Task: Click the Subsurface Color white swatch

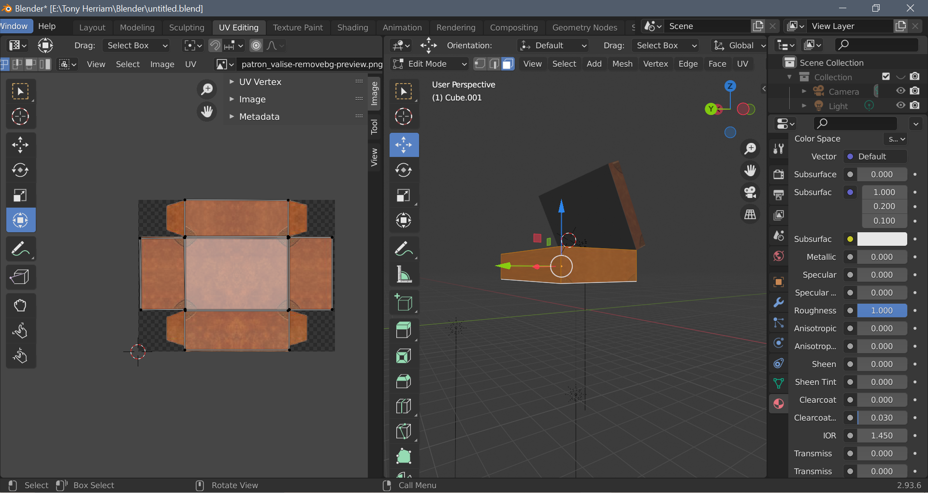Action: pos(882,239)
